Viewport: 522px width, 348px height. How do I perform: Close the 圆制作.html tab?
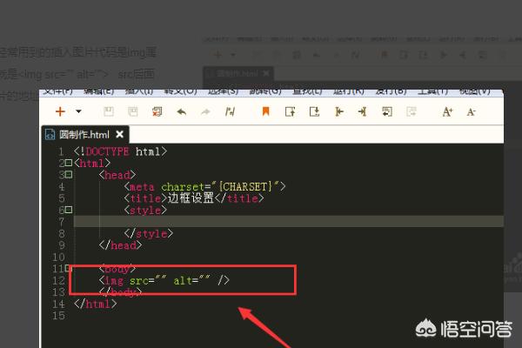(x=119, y=134)
